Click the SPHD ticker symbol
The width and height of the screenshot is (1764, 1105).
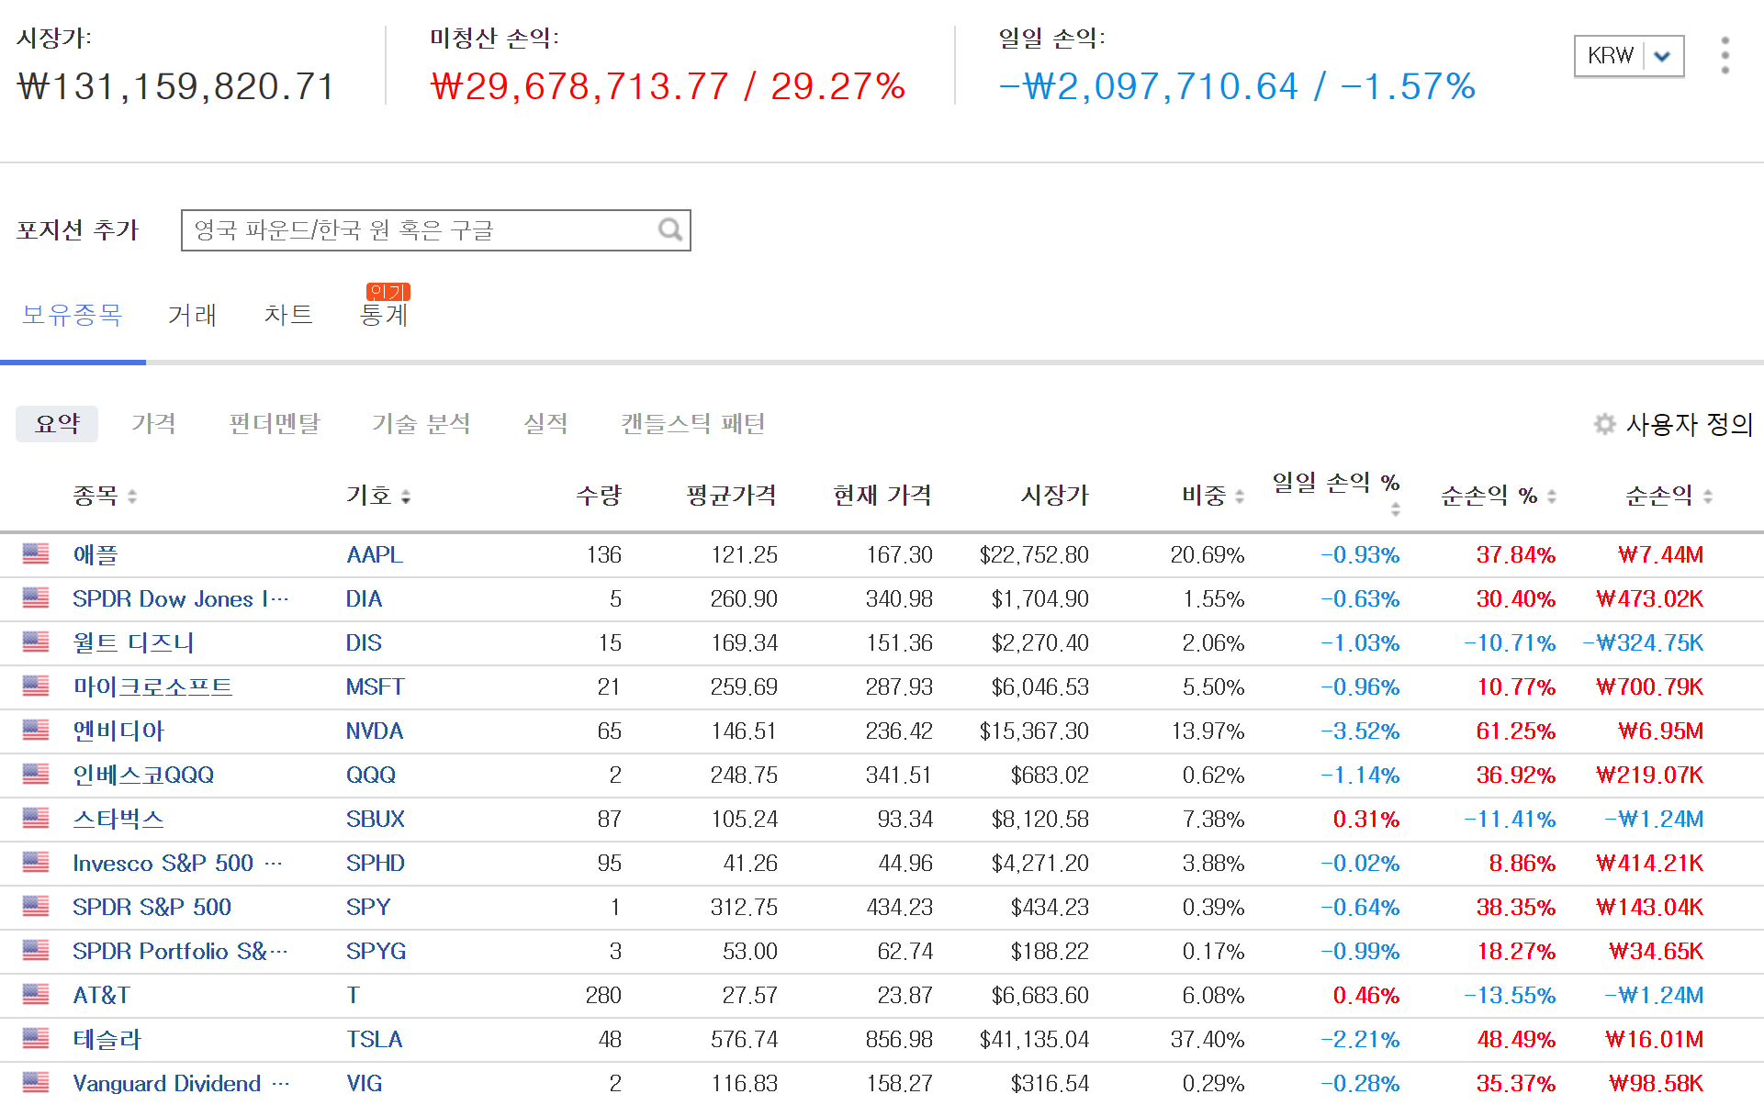(376, 863)
